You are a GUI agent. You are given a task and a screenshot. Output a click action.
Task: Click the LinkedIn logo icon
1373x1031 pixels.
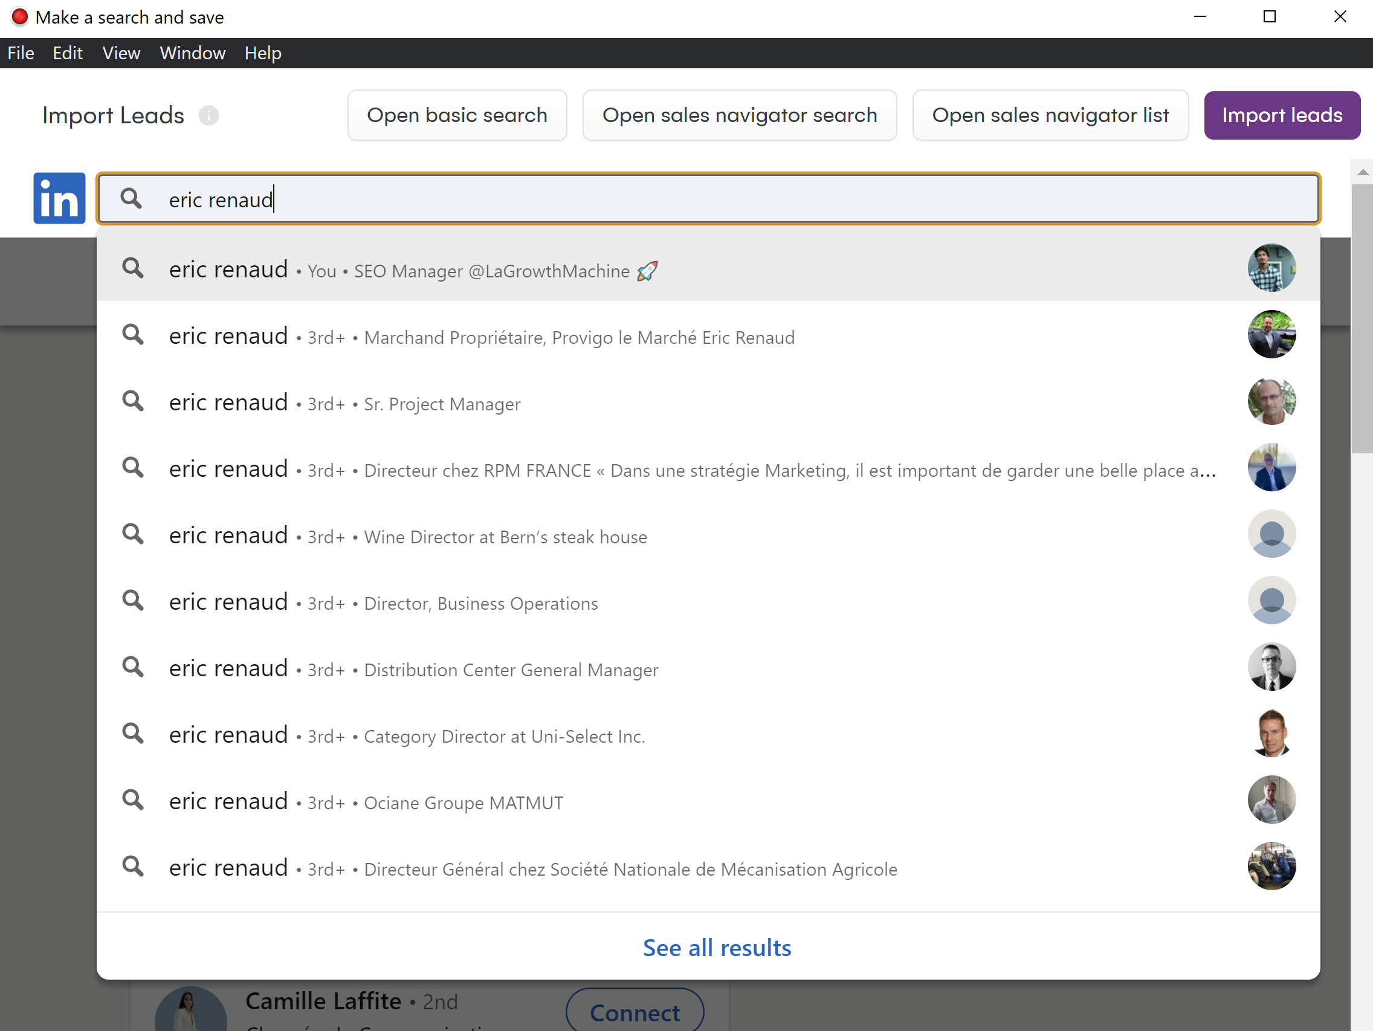coord(59,198)
